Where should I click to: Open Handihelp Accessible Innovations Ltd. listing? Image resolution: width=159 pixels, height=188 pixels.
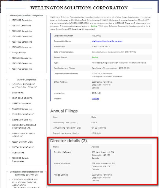(24, 127)
